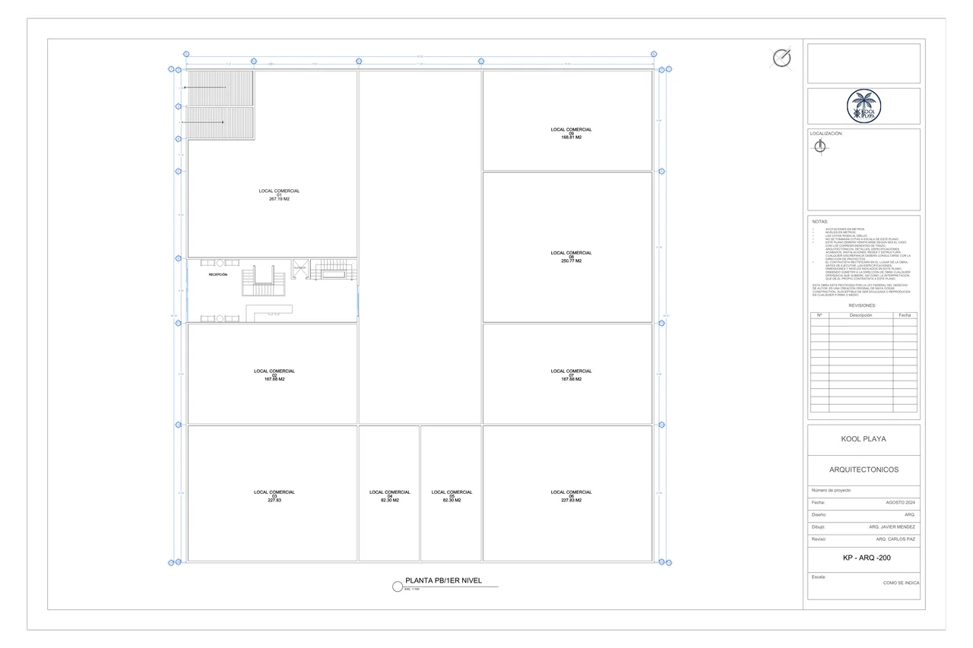Click the localization crosshair symbol
The height and width of the screenshot is (648, 973).
pyautogui.click(x=819, y=147)
